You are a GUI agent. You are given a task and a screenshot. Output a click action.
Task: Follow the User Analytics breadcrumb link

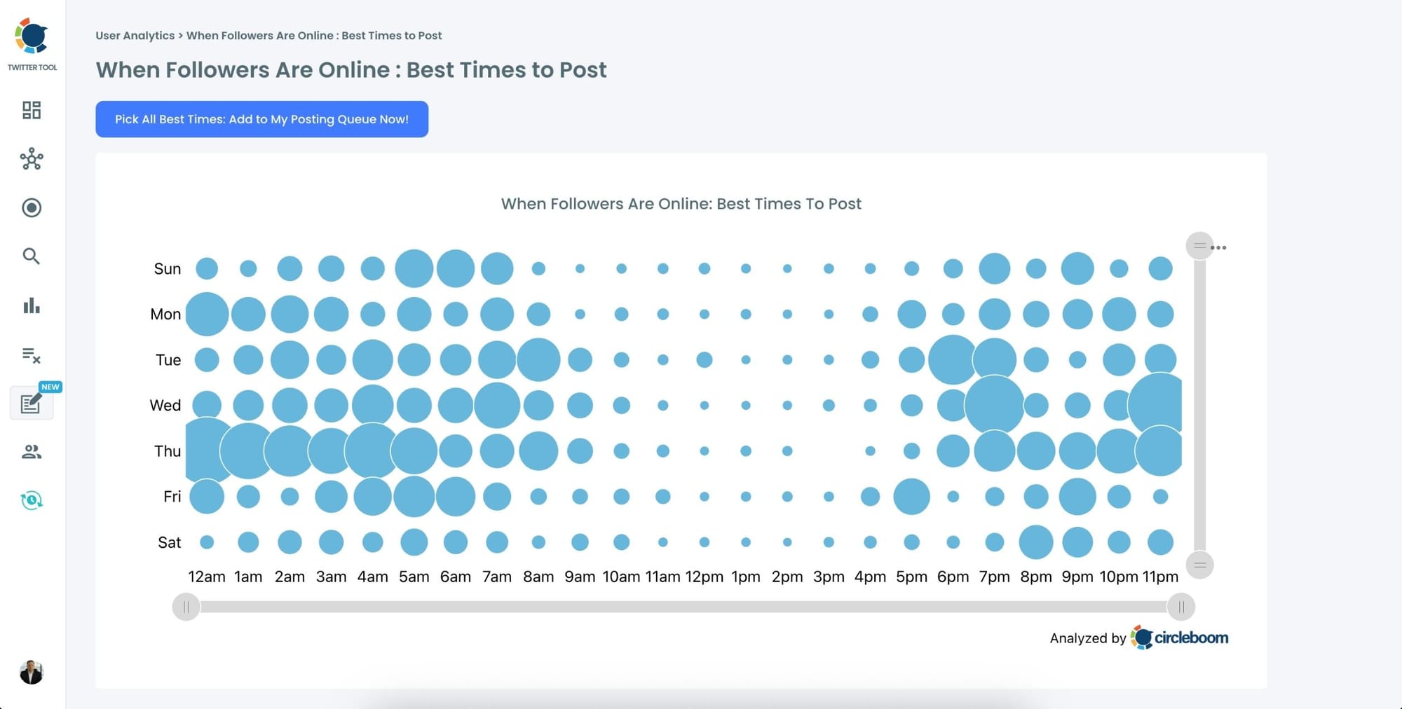(x=135, y=35)
